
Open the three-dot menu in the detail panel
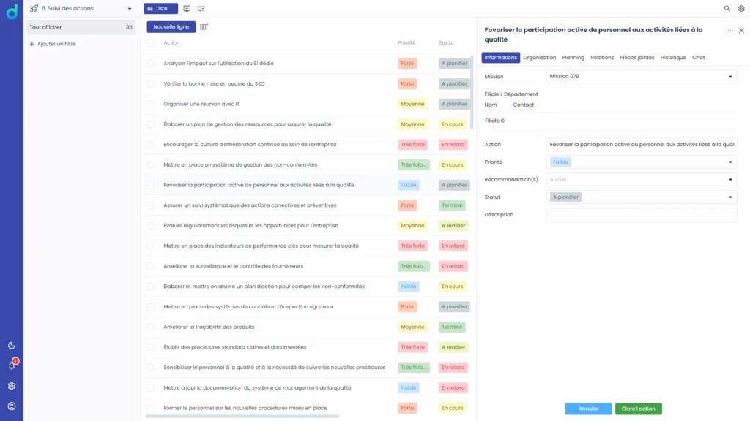730,29
